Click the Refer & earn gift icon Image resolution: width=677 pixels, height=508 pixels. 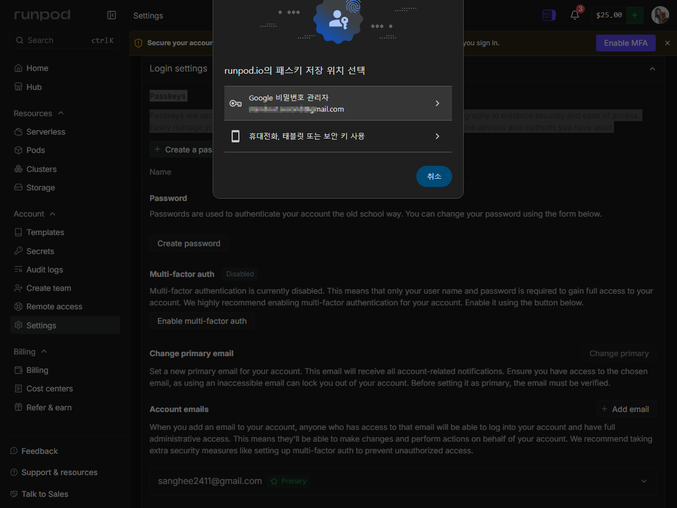point(18,408)
